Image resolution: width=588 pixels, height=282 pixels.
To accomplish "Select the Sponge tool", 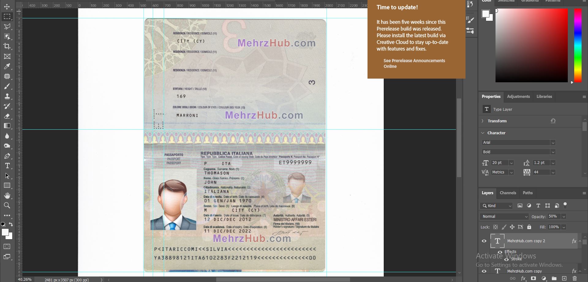I will coord(7,146).
